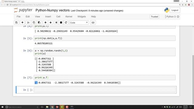Open the cell type Code dropdown

tap(79, 23)
